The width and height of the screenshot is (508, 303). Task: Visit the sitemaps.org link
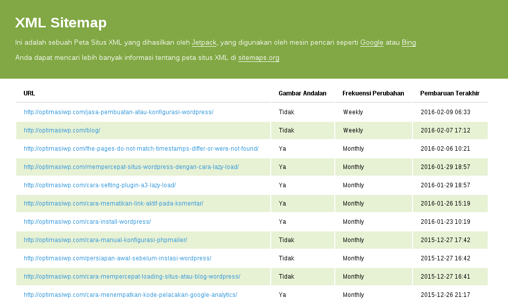tap(259, 58)
